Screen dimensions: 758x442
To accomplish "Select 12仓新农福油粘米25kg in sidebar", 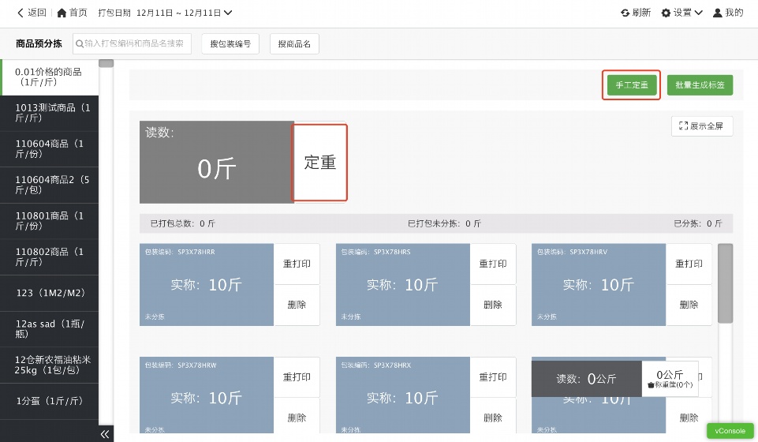I will 50,365.
